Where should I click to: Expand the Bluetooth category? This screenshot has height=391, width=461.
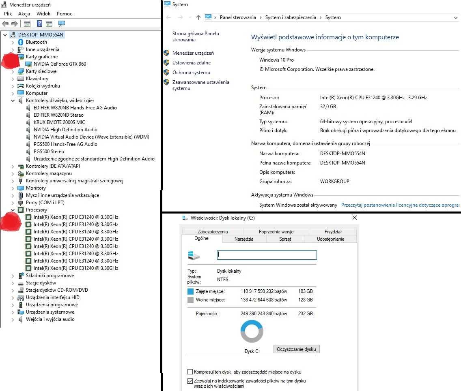[x=13, y=42]
